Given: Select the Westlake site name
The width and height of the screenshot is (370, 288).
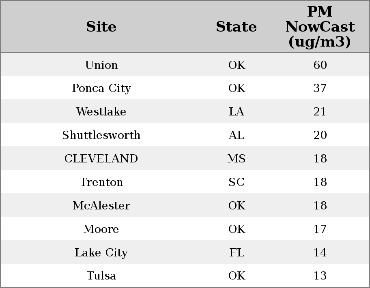Looking at the screenshot, I should coord(101,111).
